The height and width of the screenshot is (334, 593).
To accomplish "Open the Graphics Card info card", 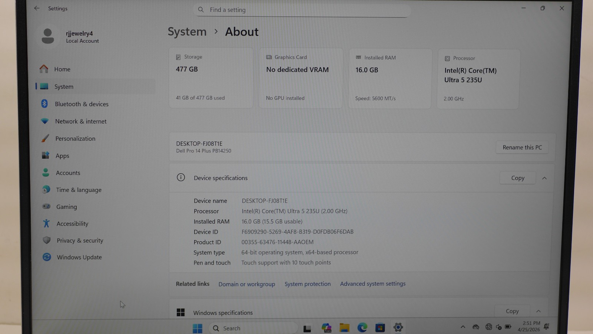I will pos(301,78).
